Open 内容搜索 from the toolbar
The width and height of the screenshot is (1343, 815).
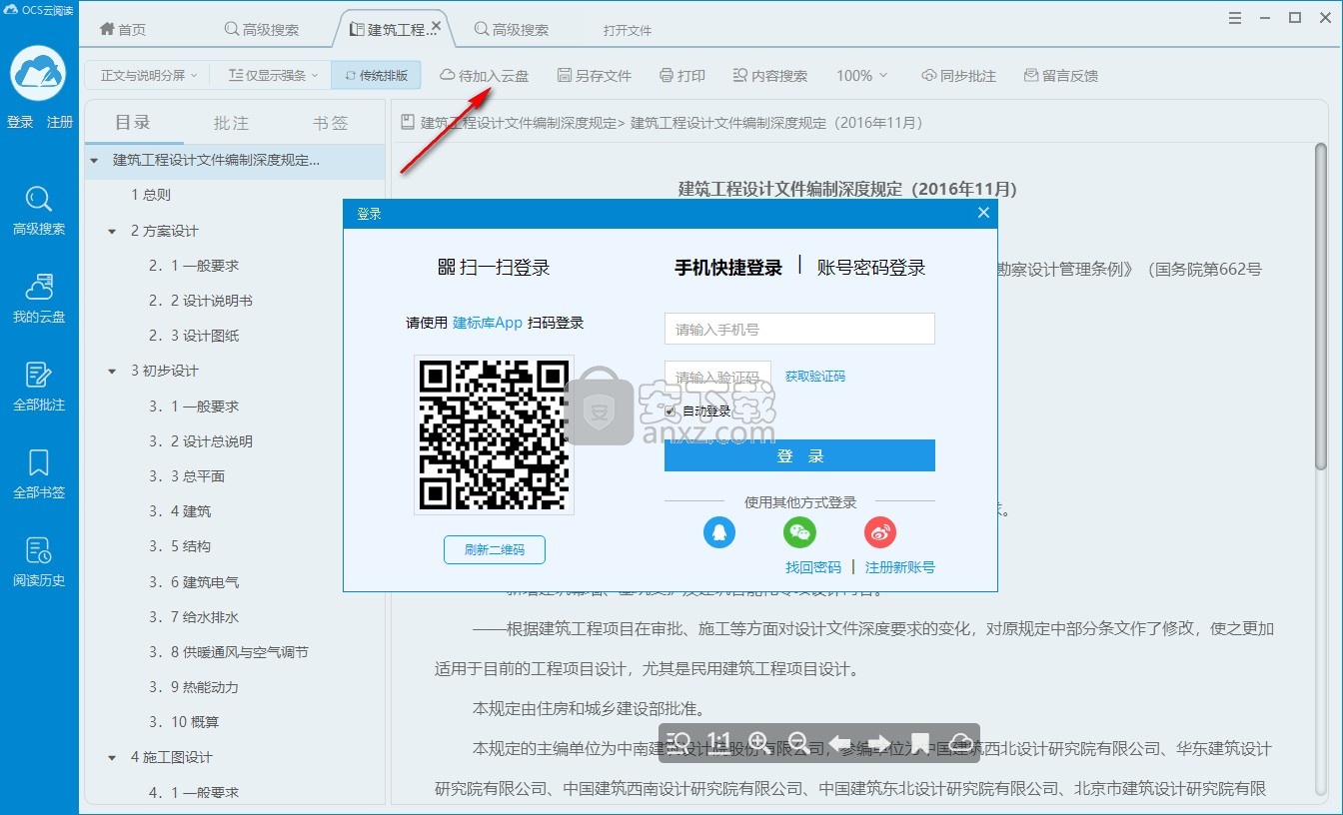[769, 76]
